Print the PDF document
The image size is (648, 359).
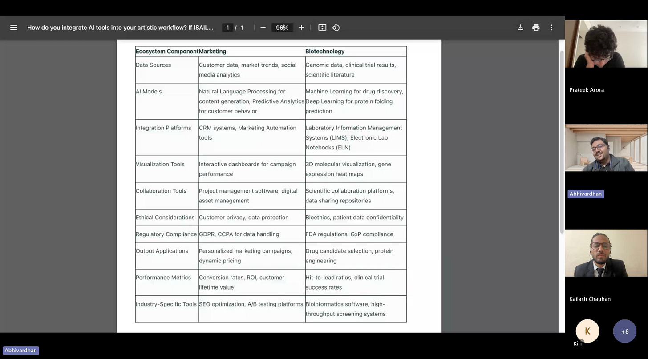(536, 28)
